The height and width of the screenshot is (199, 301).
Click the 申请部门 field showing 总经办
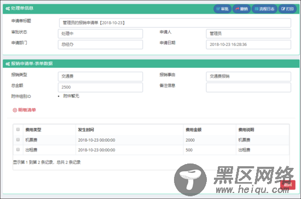tap(100, 44)
